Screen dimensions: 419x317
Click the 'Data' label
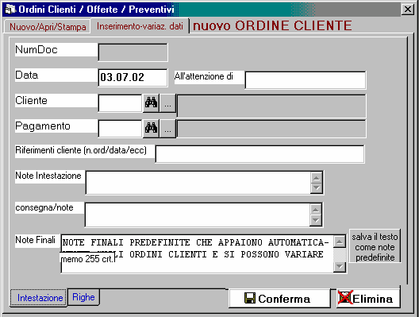click(27, 75)
